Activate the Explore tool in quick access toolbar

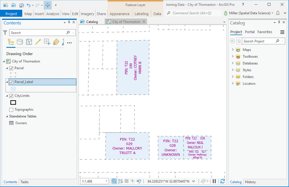(x=47, y=5)
